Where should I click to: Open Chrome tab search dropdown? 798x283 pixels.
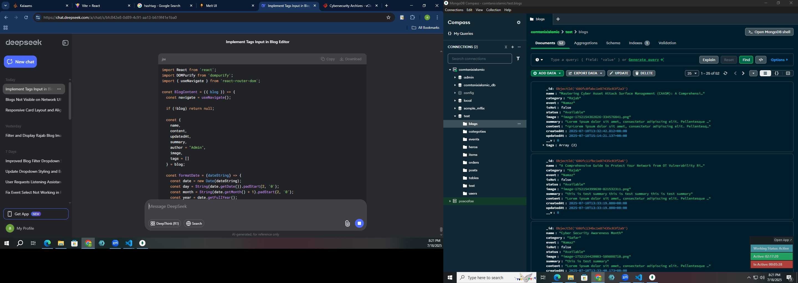tap(5, 6)
